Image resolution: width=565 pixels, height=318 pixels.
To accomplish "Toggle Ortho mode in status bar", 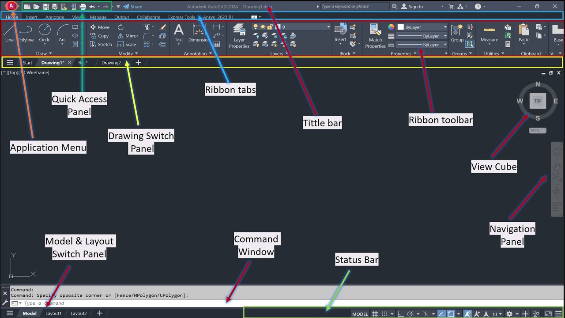I will click(400, 314).
